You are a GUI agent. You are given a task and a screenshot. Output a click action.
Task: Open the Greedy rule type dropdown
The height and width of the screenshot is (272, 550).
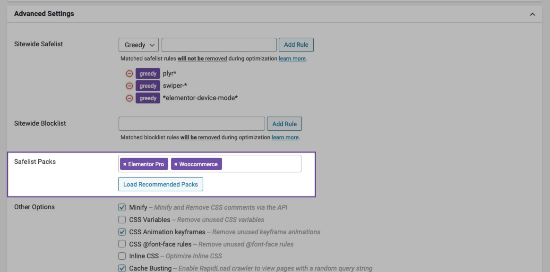138,45
